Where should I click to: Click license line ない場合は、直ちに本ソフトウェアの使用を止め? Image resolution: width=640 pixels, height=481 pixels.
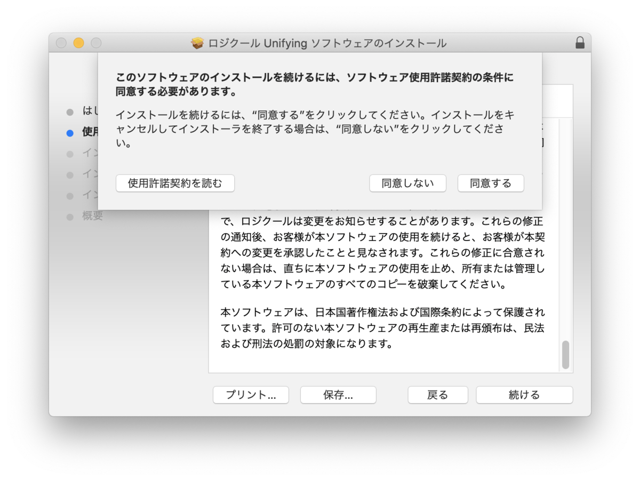click(383, 268)
